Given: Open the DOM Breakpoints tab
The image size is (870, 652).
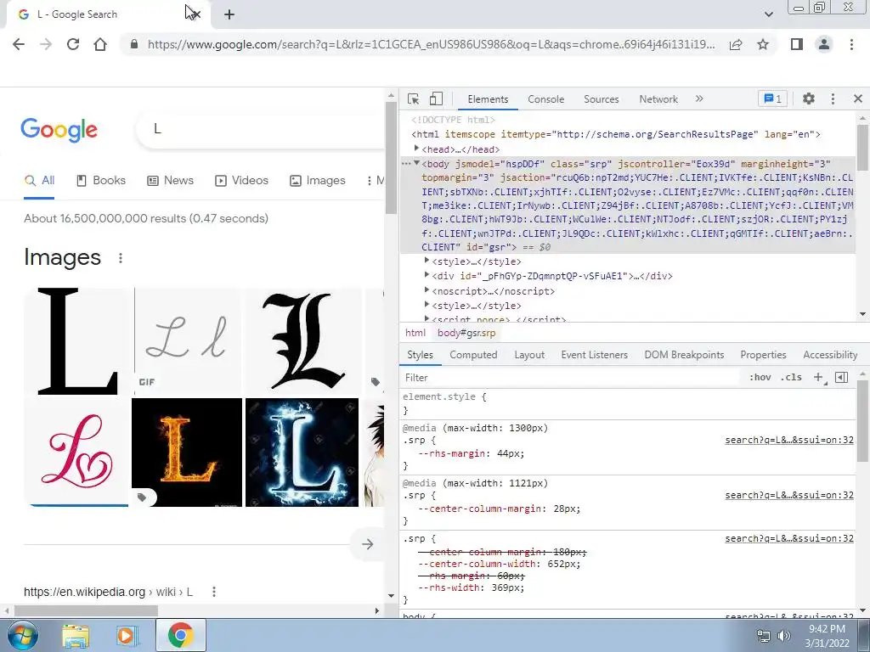Looking at the screenshot, I should [684, 355].
